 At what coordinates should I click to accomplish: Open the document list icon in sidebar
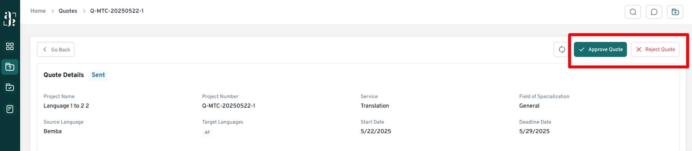click(x=10, y=109)
